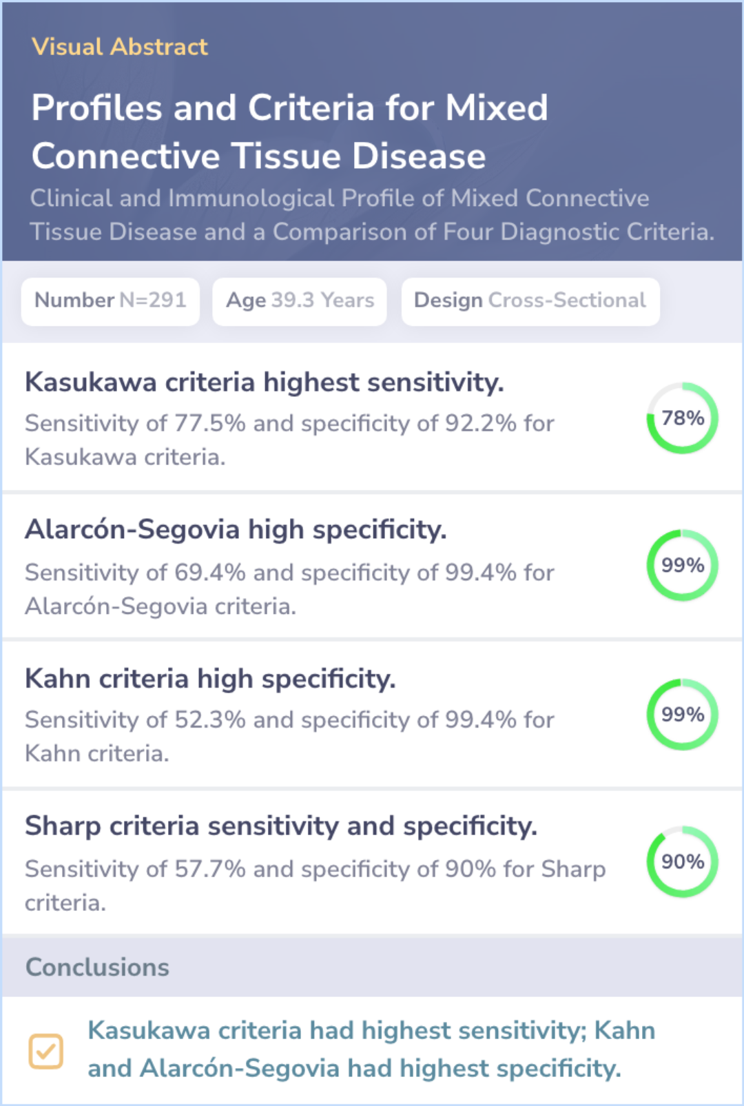Image resolution: width=744 pixels, height=1106 pixels.
Task: Click the Alarcón-Segovia high specificity heading
Action: coord(236,530)
